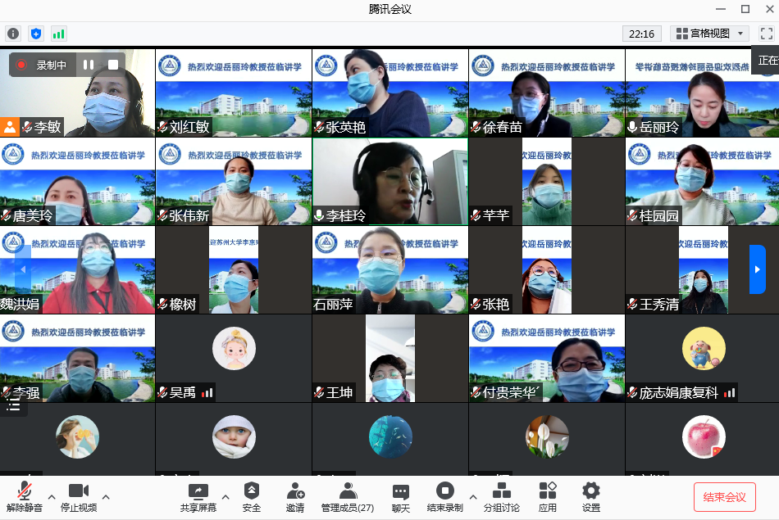Stop recording with the square button
Image resolution: width=779 pixels, height=520 pixels.
[113, 65]
